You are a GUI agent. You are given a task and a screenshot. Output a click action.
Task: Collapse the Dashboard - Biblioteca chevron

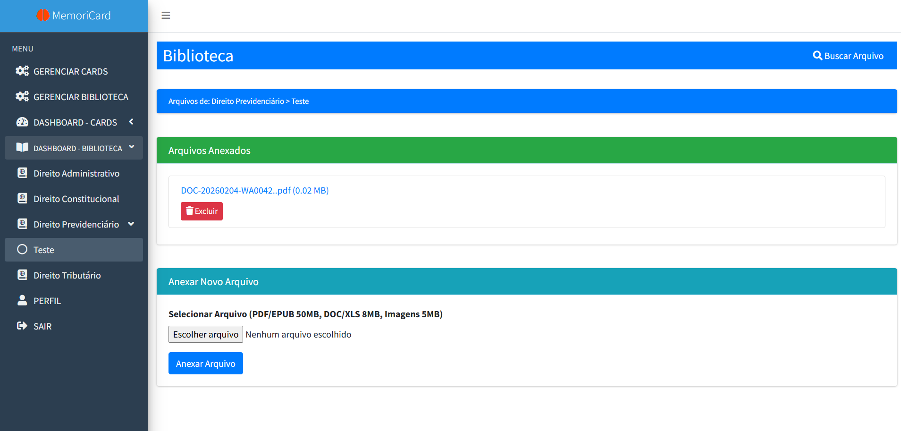pyautogui.click(x=132, y=147)
